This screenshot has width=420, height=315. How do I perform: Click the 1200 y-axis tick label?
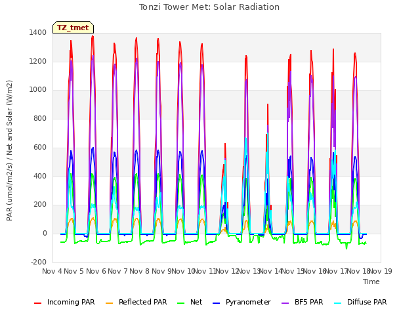38,61
